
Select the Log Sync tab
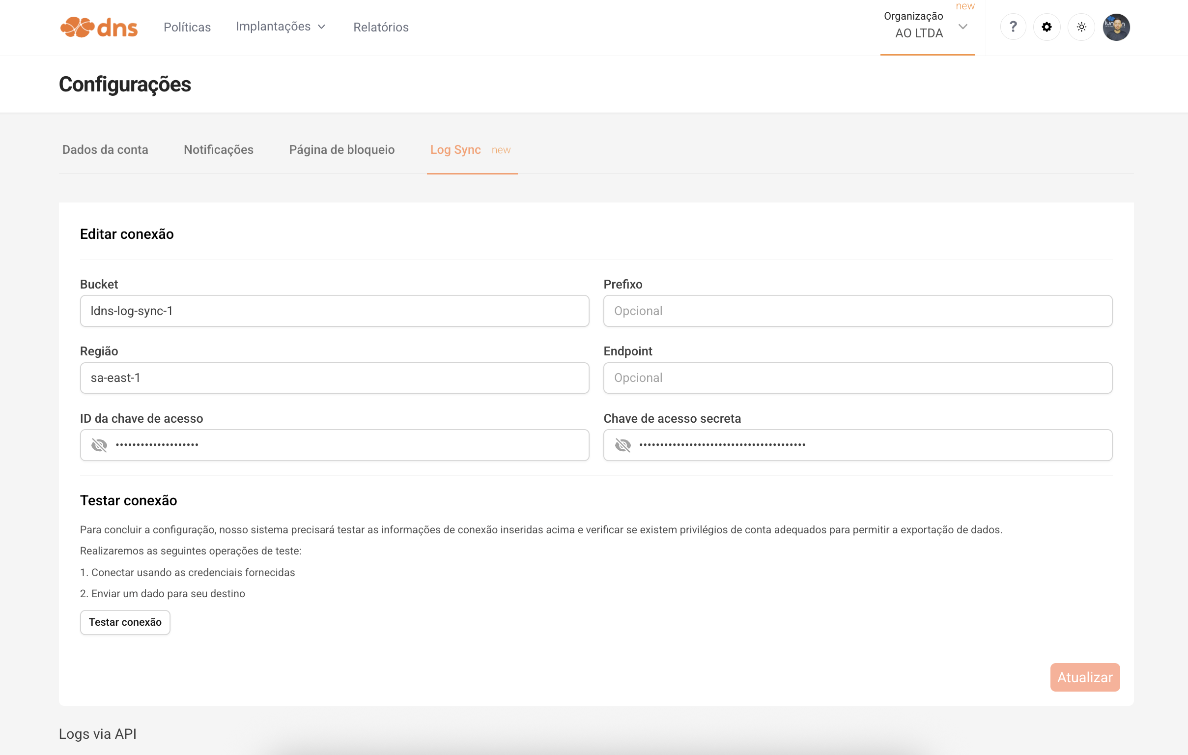[x=455, y=149]
